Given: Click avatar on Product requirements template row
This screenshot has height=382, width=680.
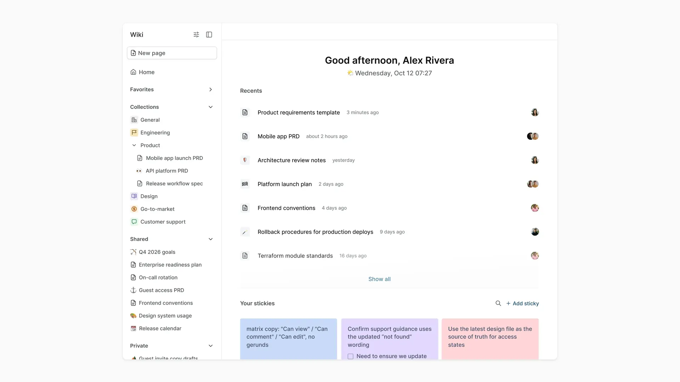Looking at the screenshot, I should click(x=535, y=112).
